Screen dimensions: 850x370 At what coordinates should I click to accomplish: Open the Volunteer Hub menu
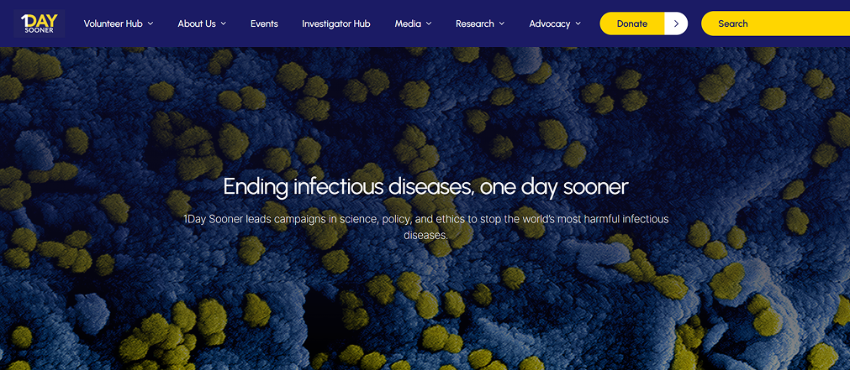(113, 23)
